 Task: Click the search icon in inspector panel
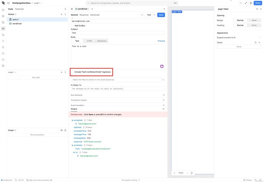[x=257, y=9]
